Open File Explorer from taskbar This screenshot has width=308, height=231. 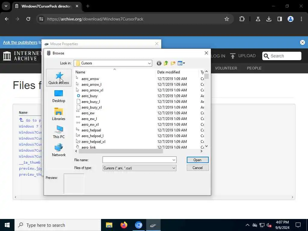pyautogui.click(x=109, y=225)
